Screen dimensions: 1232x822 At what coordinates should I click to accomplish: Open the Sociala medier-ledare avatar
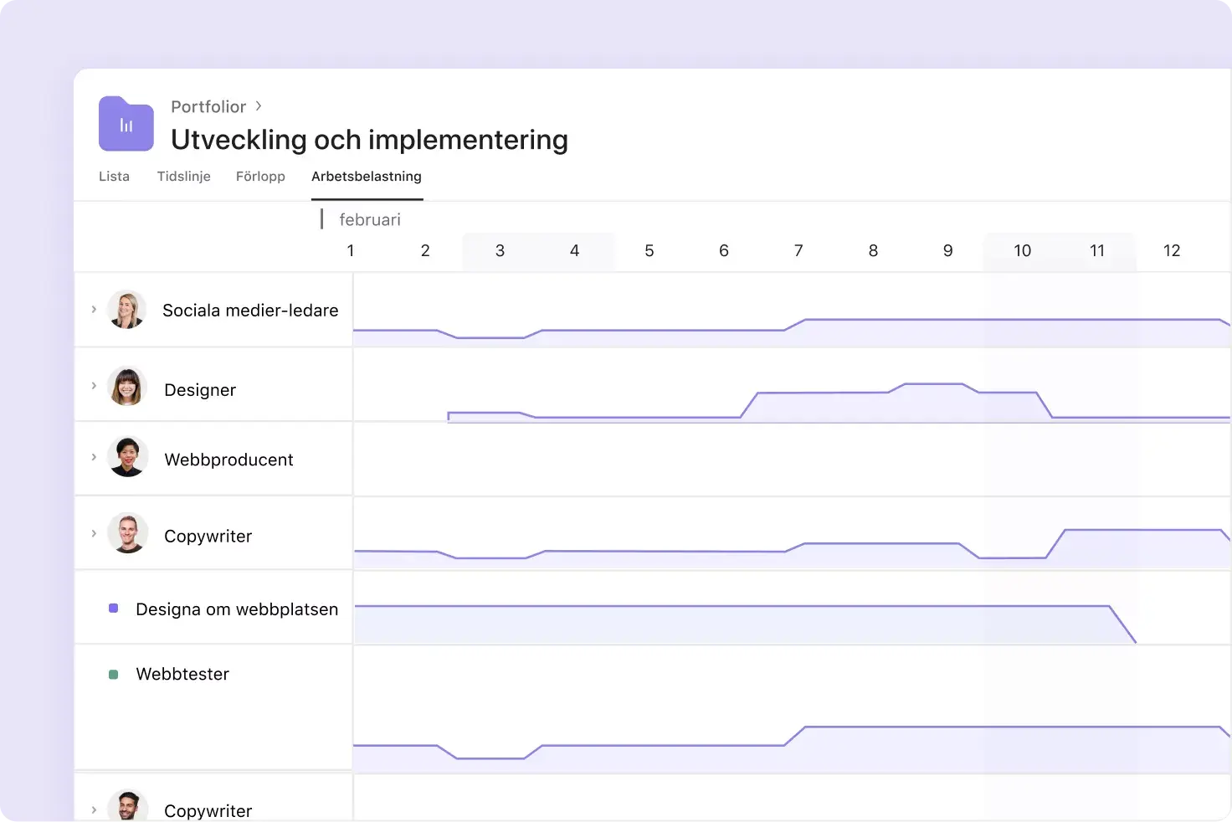(127, 310)
